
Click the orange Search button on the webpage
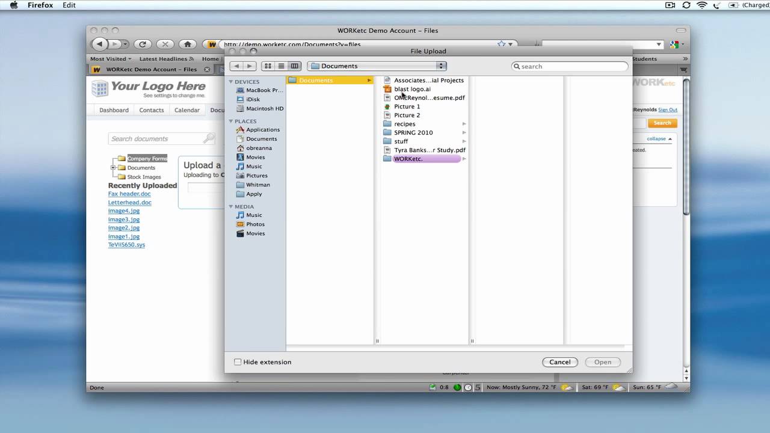tap(662, 123)
